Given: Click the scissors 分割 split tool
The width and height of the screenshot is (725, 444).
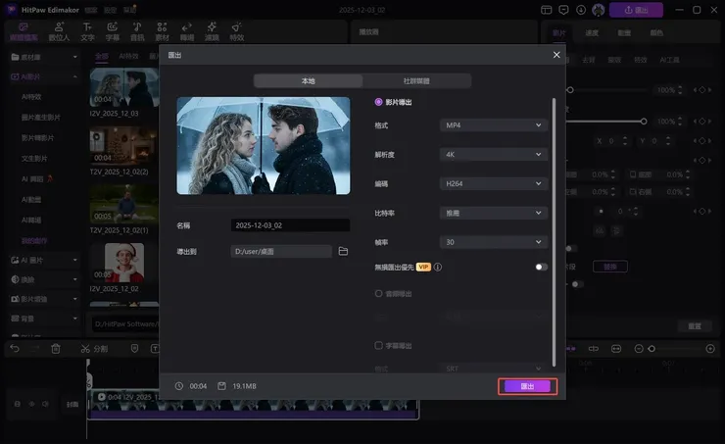Looking at the screenshot, I should point(94,348).
